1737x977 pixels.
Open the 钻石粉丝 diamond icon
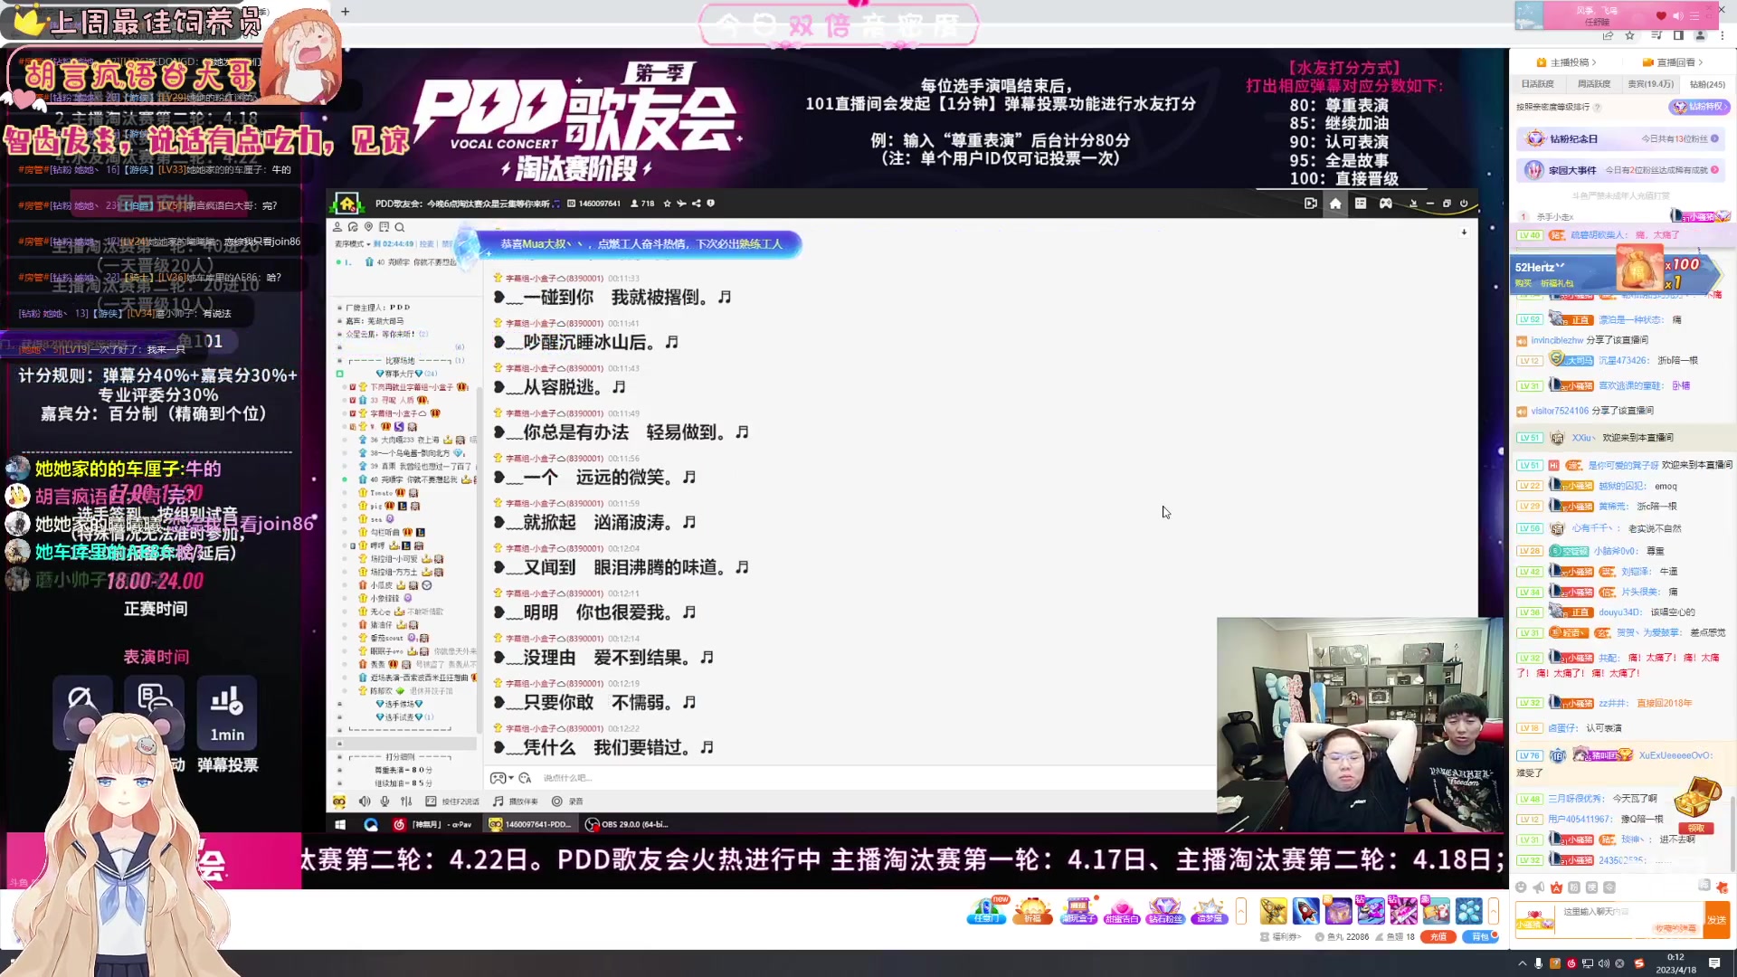[x=1165, y=911]
